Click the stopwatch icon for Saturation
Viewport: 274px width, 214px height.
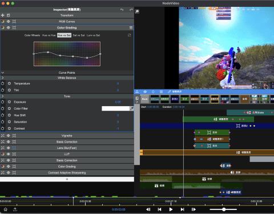pyautogui.click(x=3, y=122)
